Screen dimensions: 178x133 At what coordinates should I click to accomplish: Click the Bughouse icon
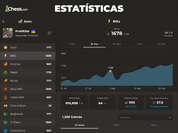click(6, 114)
